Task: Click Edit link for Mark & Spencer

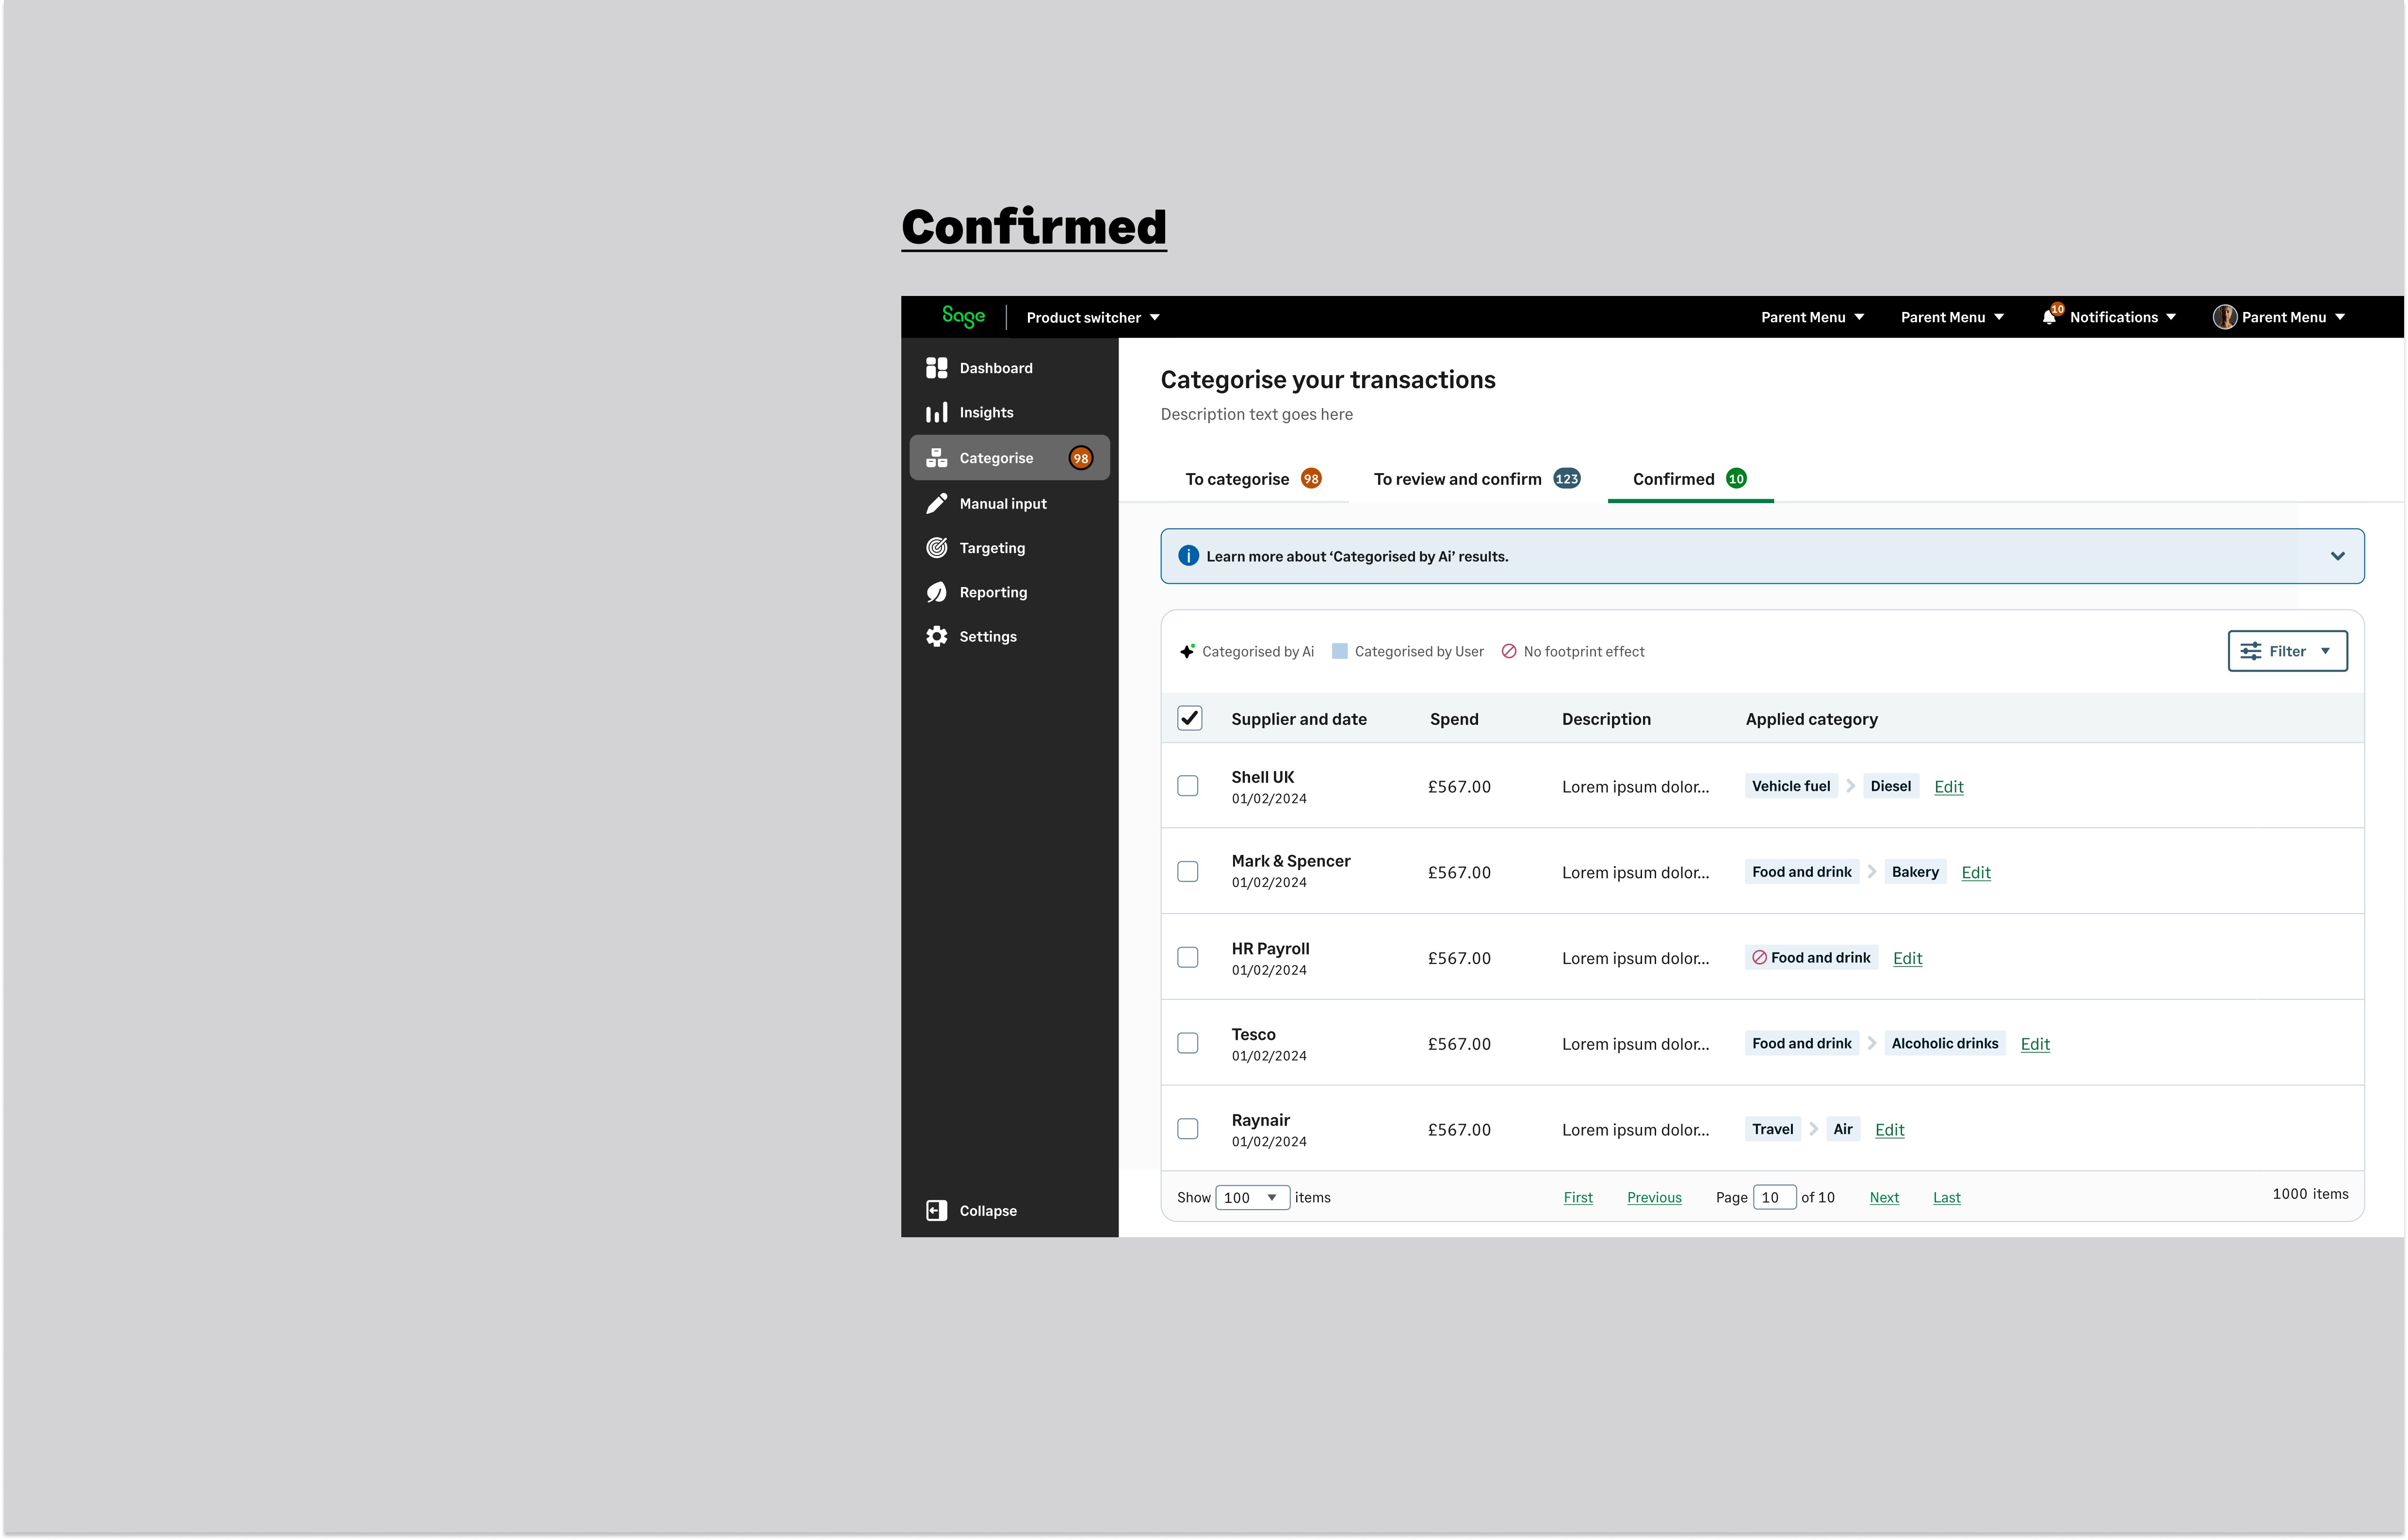Action: pyautogui.click(x=1975, y=872)
